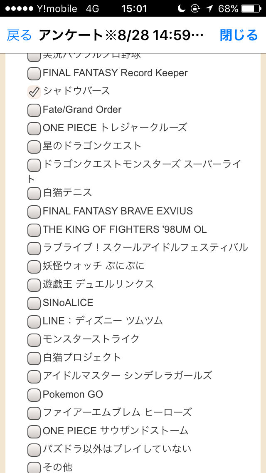Check THE KING OF FIGHTERS '98UM OL
Image resolution: width=266 pixels, height=473 pixels.
coord(34,230)
